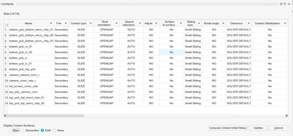This screenshot has height=136, width=293.
Task: Click the select-all corner of the table
Action: tap(6, 24)
